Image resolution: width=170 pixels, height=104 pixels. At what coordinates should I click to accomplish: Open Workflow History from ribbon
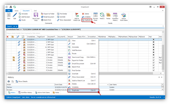click(x=115, y=17)
